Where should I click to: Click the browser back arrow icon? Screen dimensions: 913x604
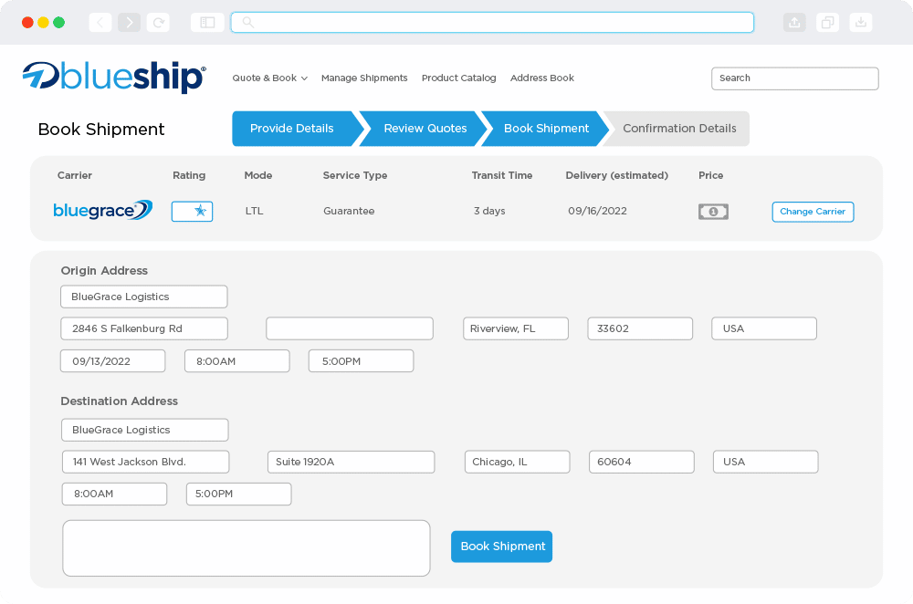[x=100, y=23]
